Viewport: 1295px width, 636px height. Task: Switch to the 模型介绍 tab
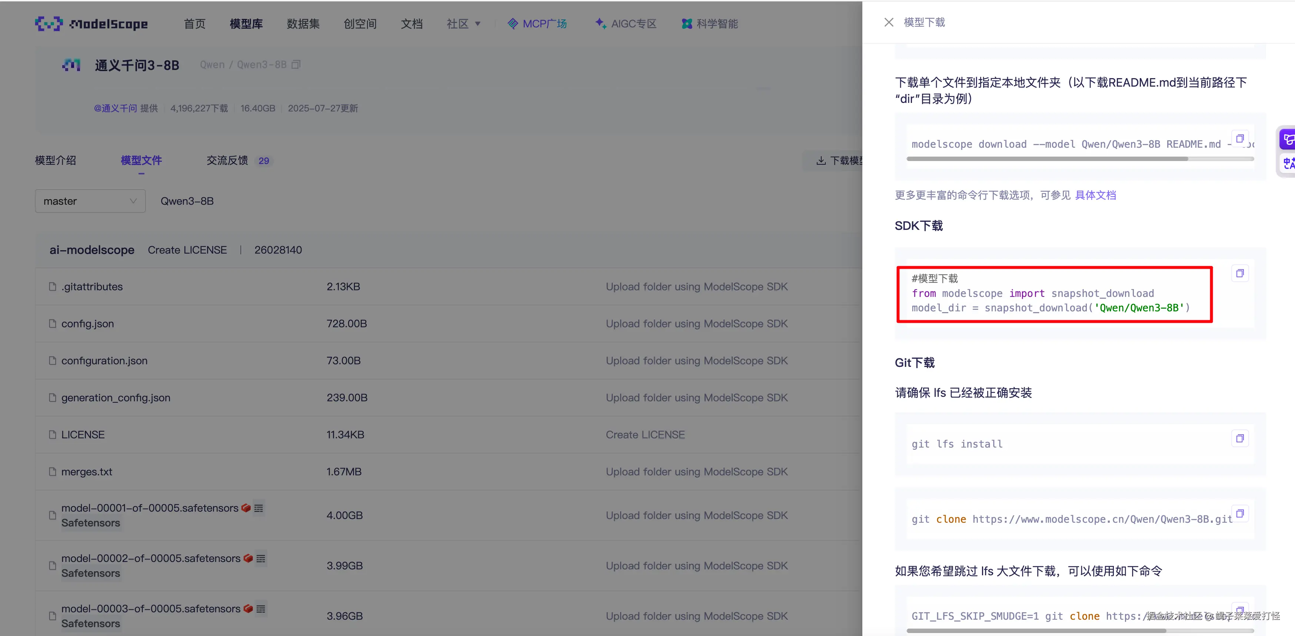pyautogui.click(x=55, y=161)
